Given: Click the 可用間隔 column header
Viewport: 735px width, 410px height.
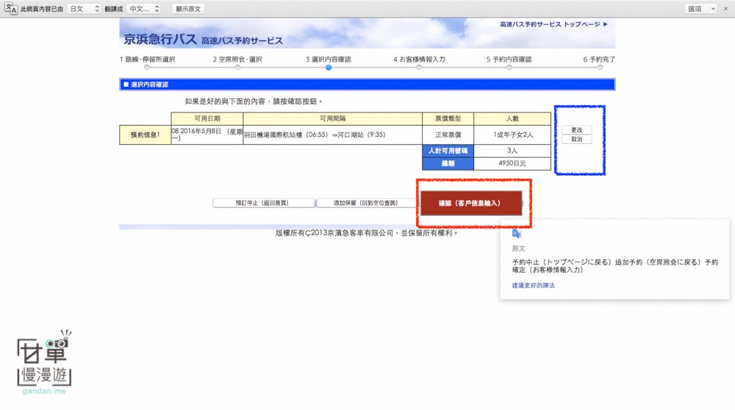Looking at the screenshot, I should pos(333,118).
